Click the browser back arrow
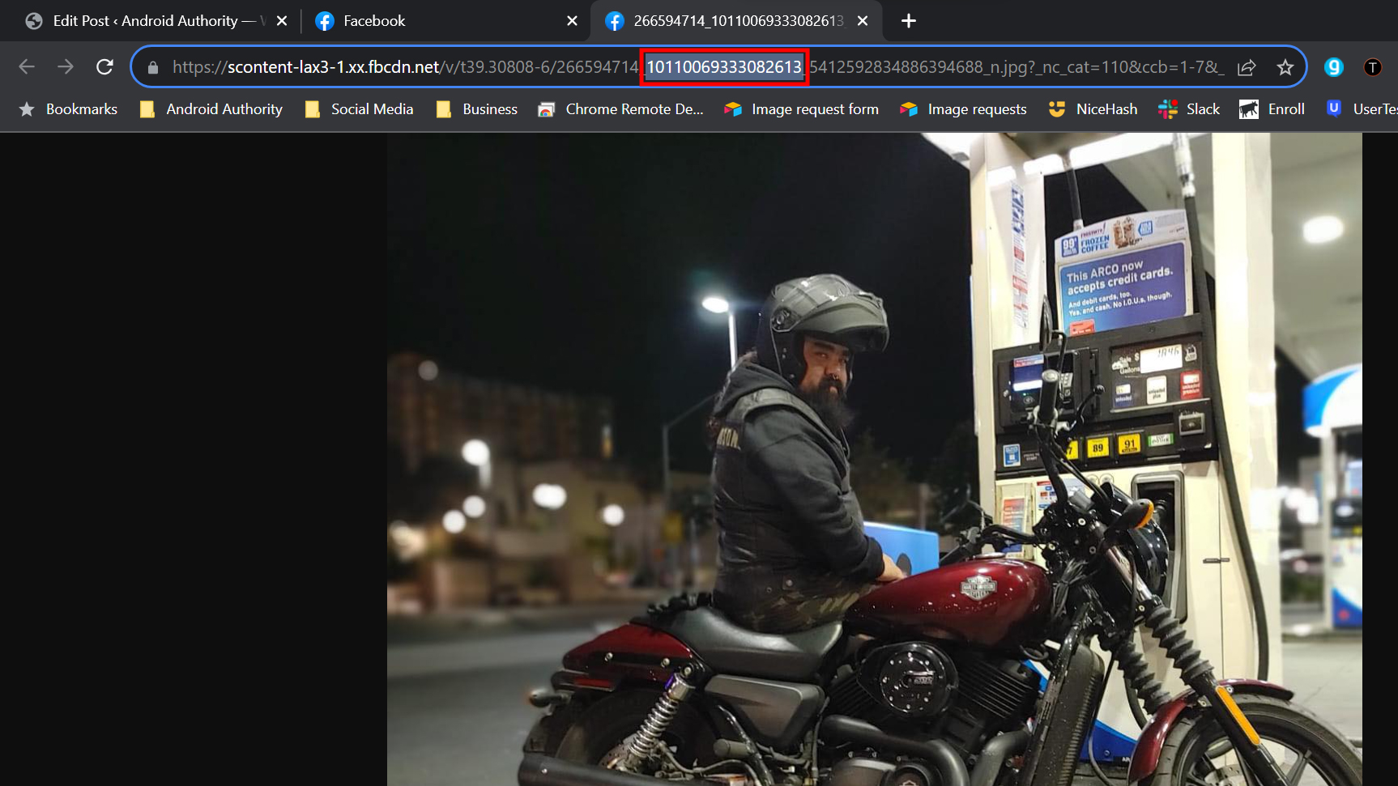The height and width of the screenshot is (786, 1398). click(27, 67)
